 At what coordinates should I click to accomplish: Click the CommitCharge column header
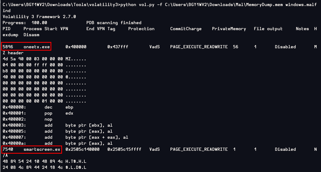click(186, 29)
